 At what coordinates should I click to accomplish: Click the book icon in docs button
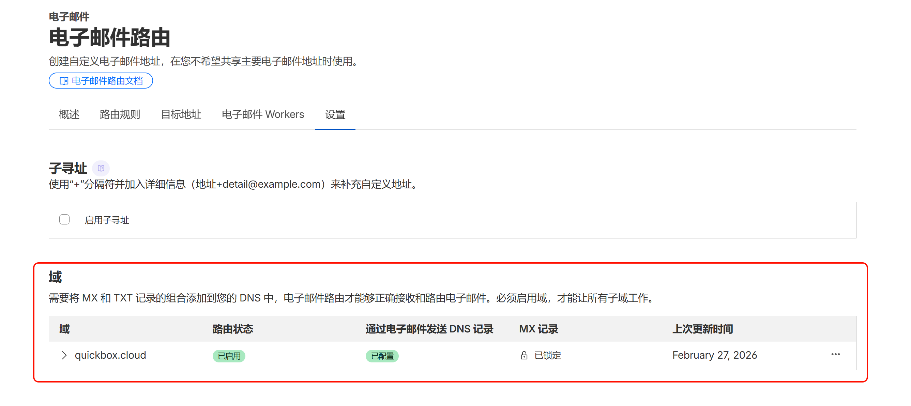[x=64, y=81]
